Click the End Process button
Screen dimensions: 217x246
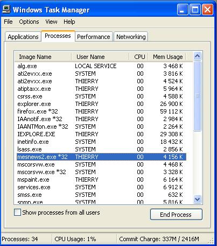pyautogui.click(x=176, y=215)
